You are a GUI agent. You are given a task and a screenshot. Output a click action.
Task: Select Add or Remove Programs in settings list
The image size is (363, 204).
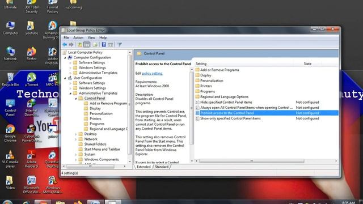click(220, 70)
